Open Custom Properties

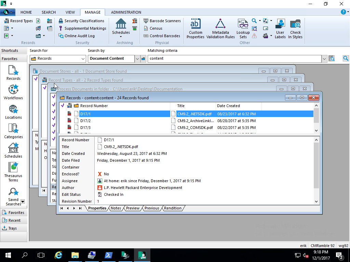195,29
